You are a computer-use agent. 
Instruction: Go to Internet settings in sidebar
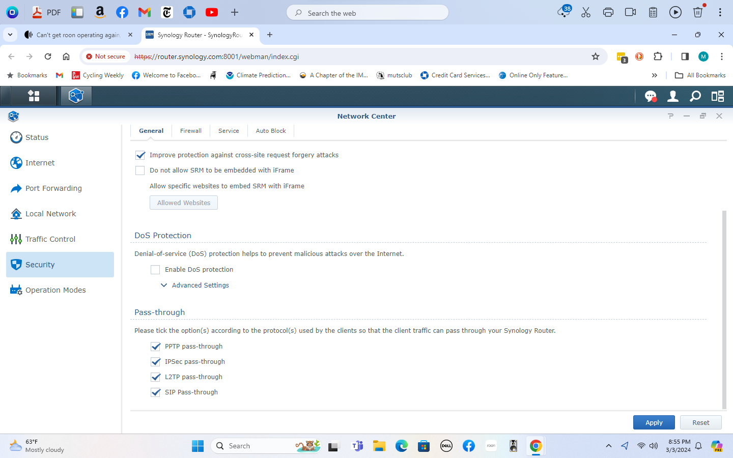click(x=60, y=163)
